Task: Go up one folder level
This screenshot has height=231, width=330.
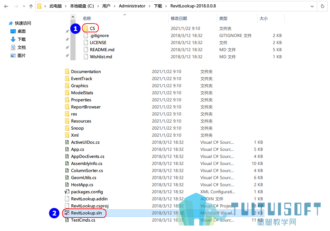Action: click(31, 6)
